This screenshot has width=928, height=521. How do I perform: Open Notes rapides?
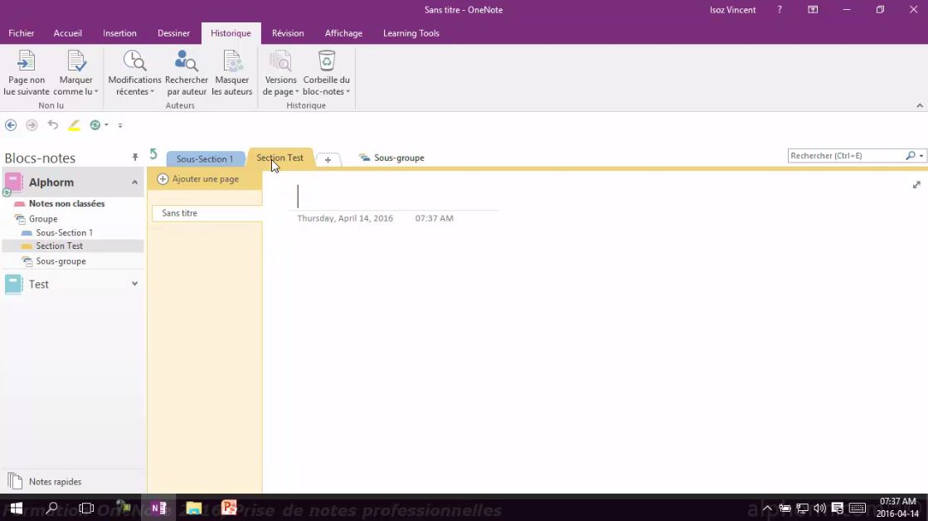[x=55, y=481]
